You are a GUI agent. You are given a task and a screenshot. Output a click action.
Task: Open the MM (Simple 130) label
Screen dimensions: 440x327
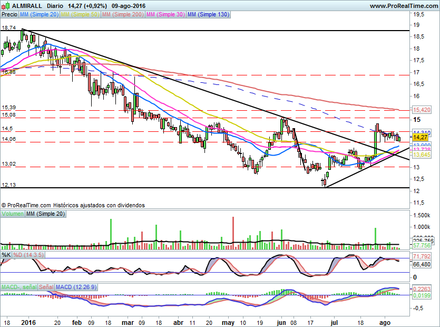(x=209, y=14)
